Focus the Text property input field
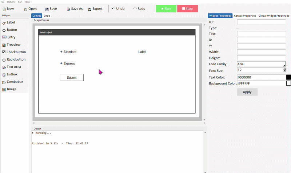291x173 pixels. click(261, 34)
